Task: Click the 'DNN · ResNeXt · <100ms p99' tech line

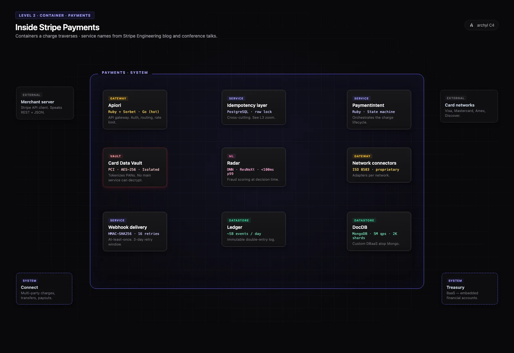Action: coord(251,172)
